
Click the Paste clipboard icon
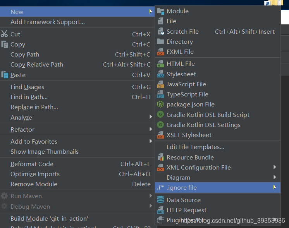[5, 75]
